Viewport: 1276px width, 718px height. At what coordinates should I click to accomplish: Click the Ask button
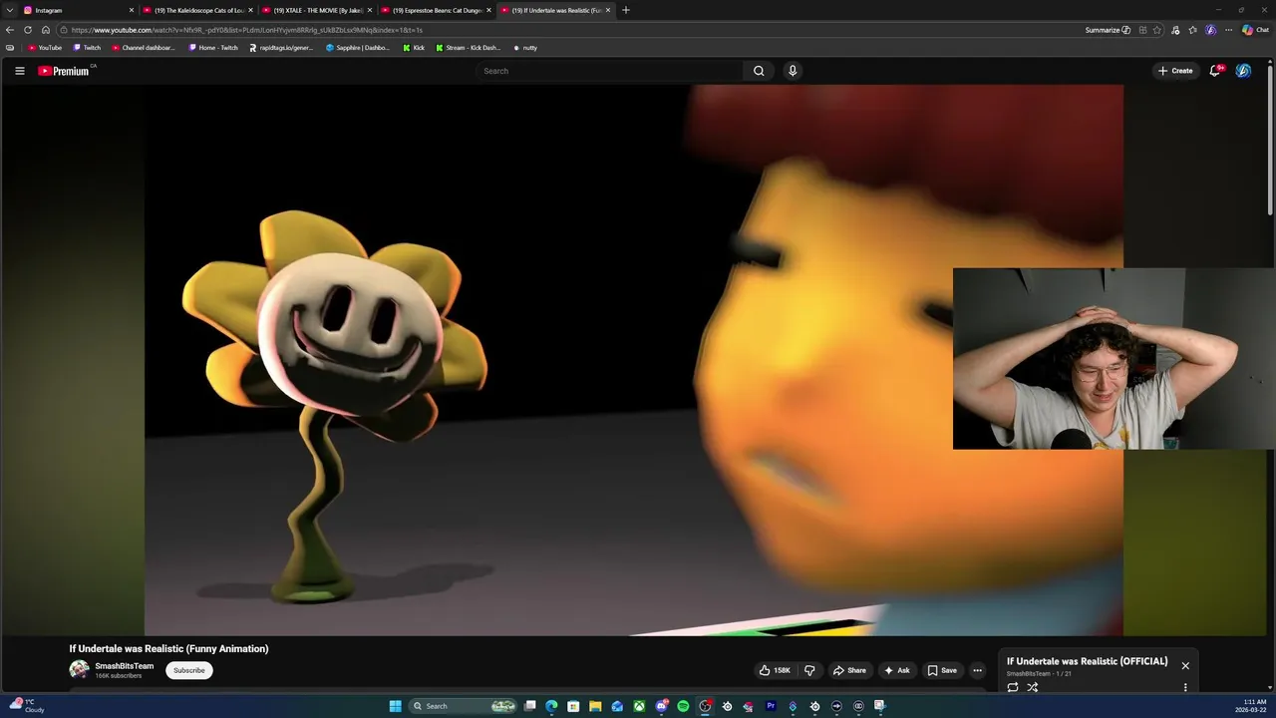click(x=897, y=670)
